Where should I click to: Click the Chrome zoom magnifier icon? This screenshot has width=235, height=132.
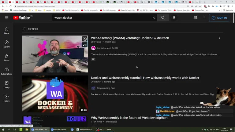pyautogui.click(x=192, y=6)
